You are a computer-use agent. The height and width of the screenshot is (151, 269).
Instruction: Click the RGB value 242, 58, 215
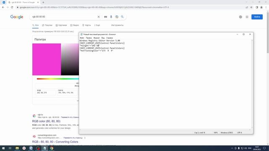[x=42, y=93]
